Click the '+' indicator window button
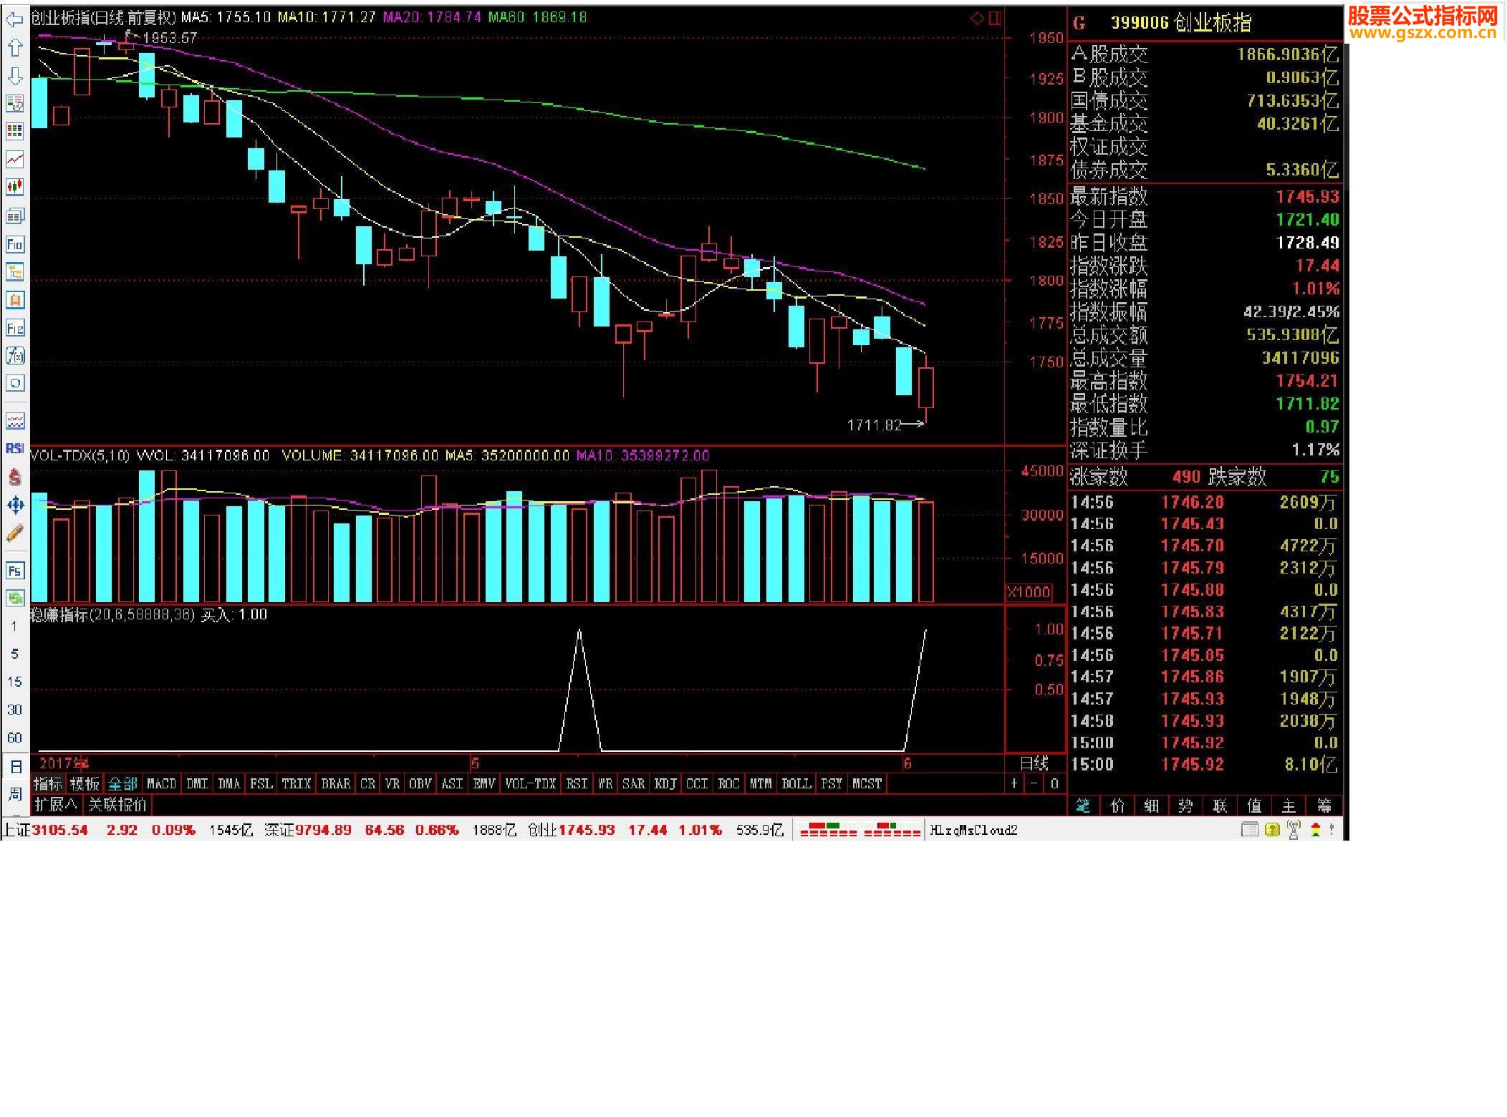Image resolution: width=1507 pixels, height=1117 pixels. coord(1014,784)
